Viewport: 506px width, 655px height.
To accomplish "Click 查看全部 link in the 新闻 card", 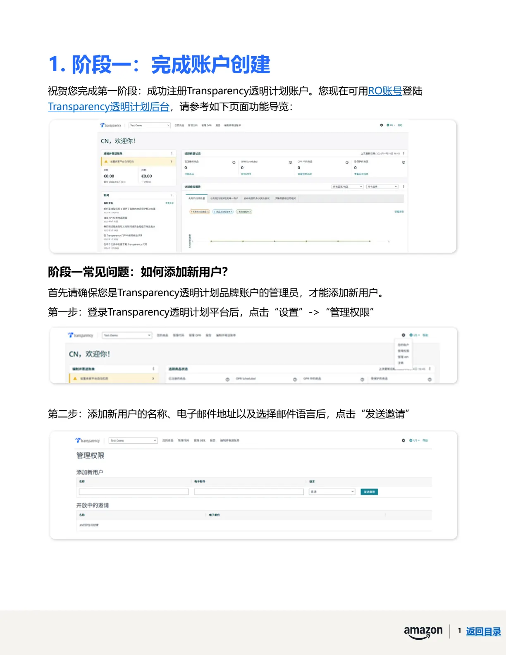I will click(x=169, y=203).
